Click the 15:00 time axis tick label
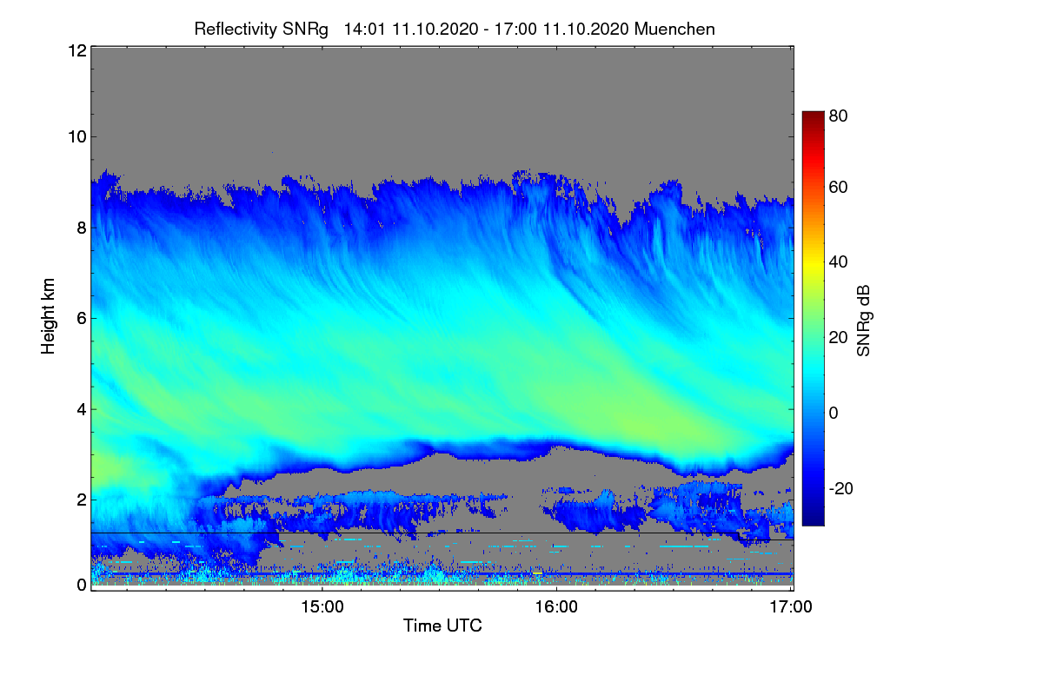Screen dimensions: 1043x695 coord(322,607)
